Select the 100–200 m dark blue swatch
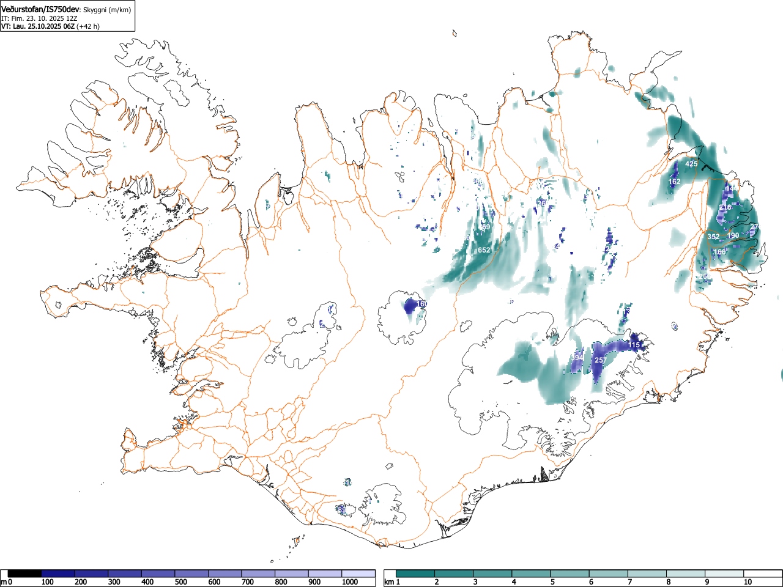 click(58, 574)
